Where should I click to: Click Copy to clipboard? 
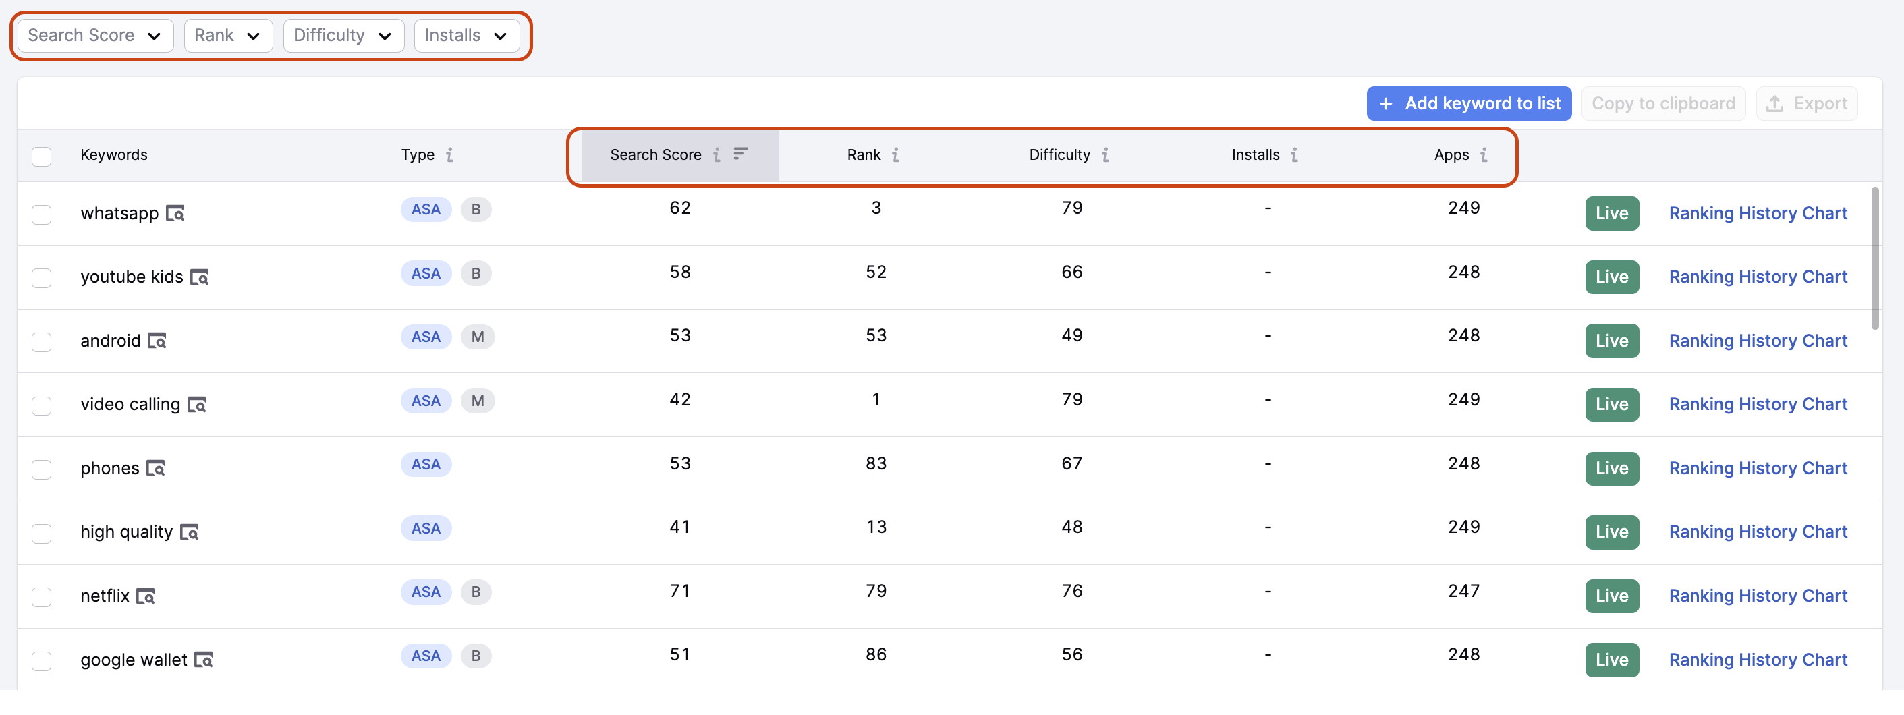(1663, 103)
